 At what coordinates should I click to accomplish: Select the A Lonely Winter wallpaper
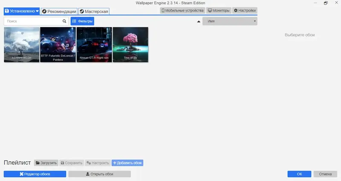tap(22, 45)
